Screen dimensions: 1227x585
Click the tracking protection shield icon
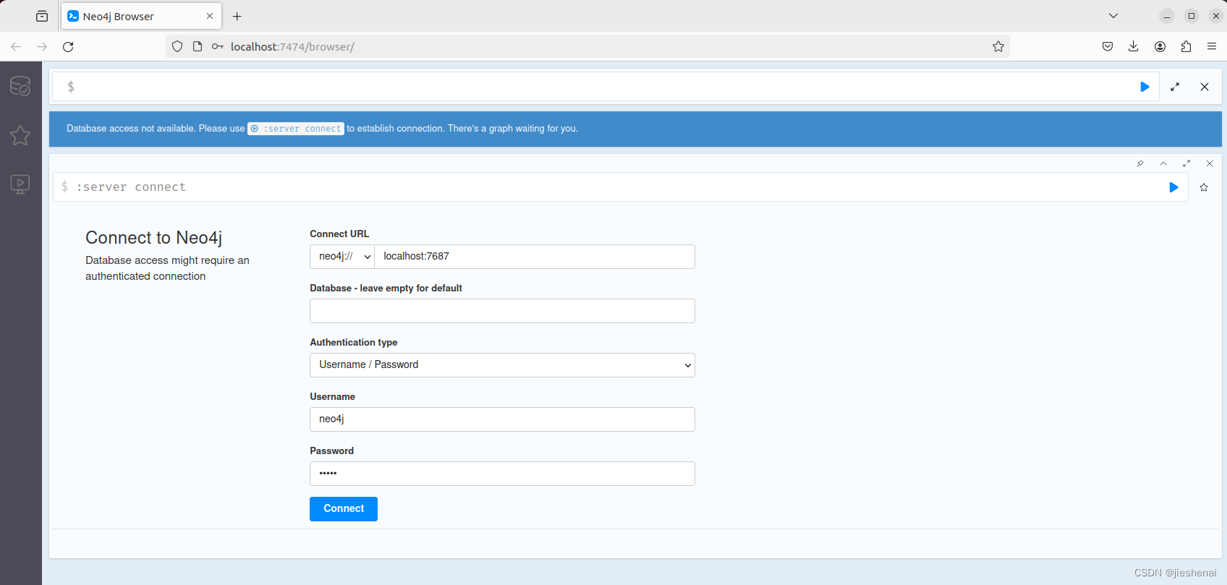(177, 46)
